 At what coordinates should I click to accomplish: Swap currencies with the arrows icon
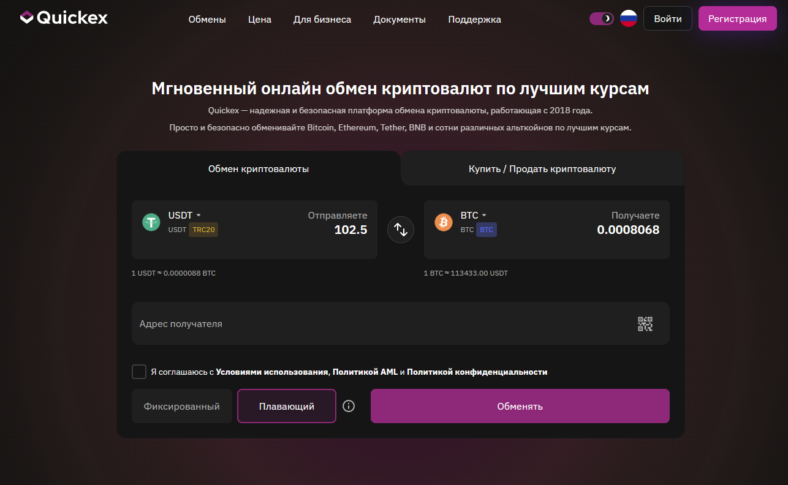(401, 230)
